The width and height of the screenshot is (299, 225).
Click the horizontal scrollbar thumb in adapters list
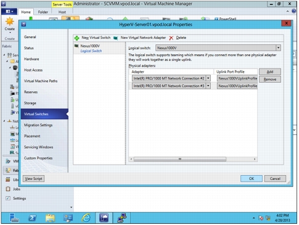pos(180,159)
